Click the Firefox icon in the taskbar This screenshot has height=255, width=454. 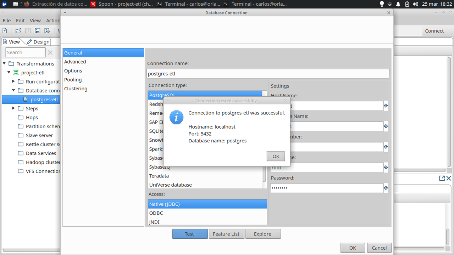(27, 4)
